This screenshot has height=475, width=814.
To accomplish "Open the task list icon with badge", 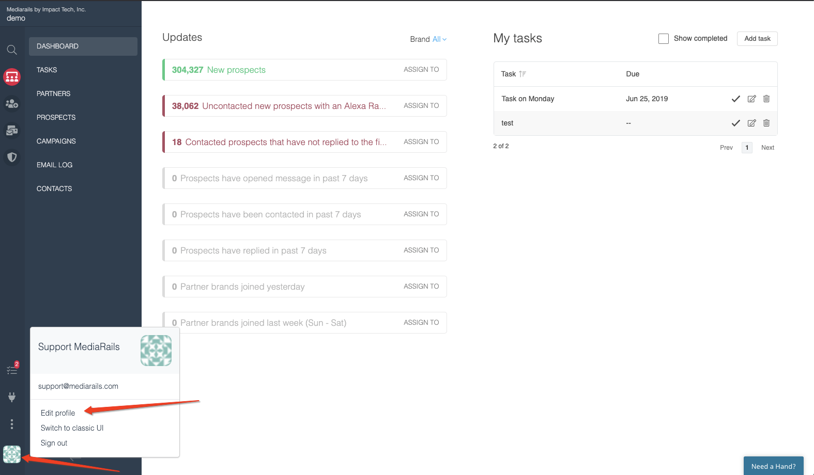I will 12,370.
